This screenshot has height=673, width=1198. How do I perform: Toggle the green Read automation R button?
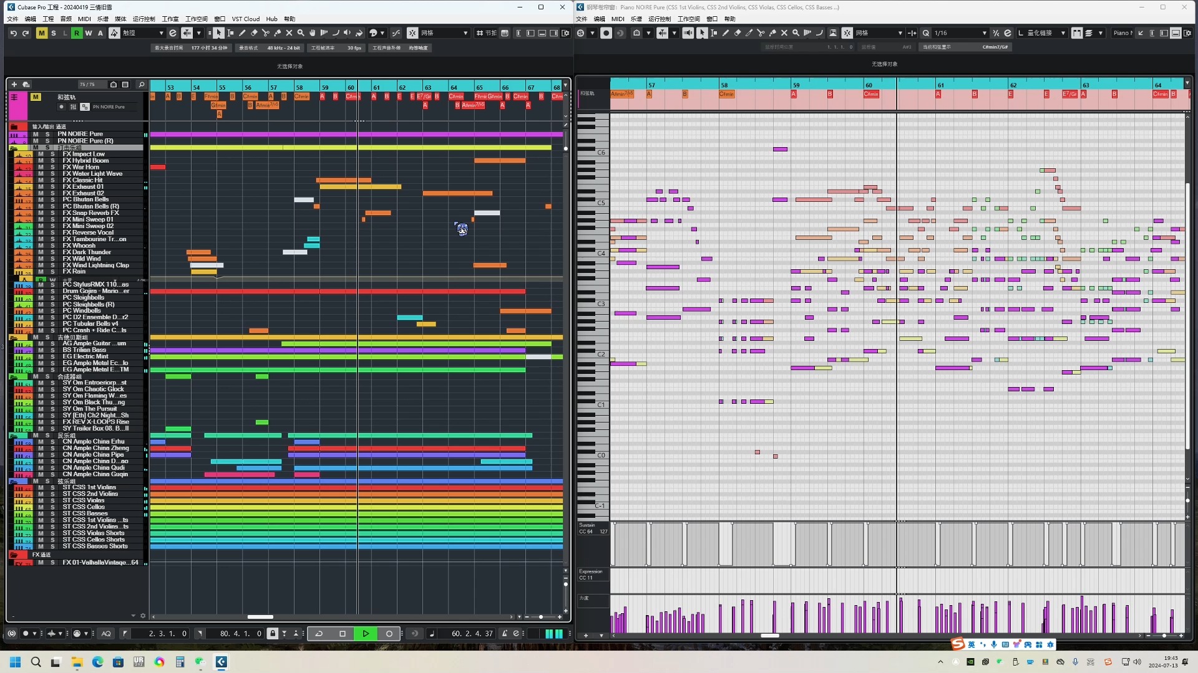point(77,33)
